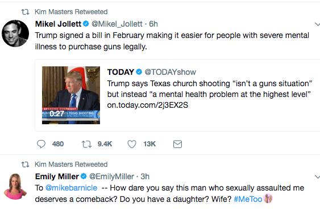Click the first 'Kim Masters Retweeted' label
The height and width of the screenshot is (211, 320).
click(71, 12)
